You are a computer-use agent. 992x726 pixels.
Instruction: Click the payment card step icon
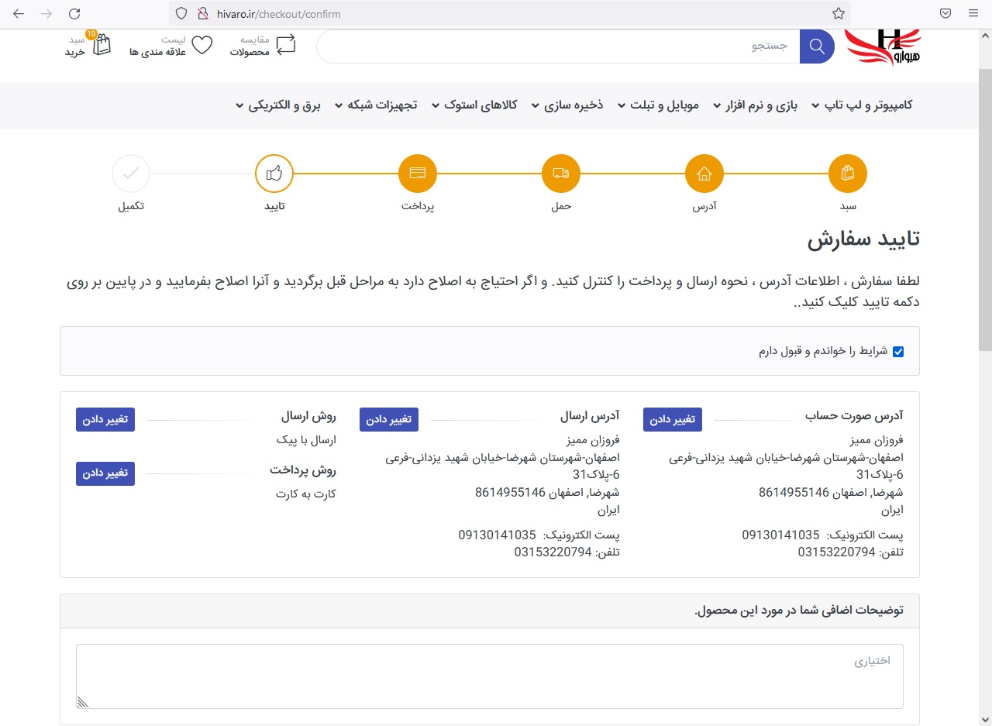coord(418,174)
